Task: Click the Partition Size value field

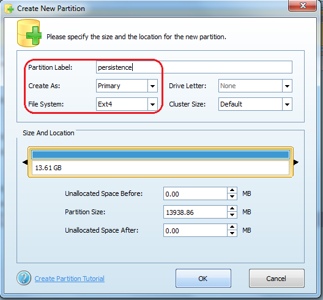Action: click(x=195, y=212)
